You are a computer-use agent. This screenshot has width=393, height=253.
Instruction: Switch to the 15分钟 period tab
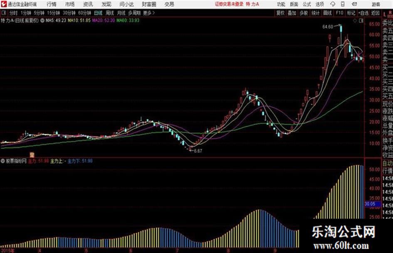tap(53, 13)
